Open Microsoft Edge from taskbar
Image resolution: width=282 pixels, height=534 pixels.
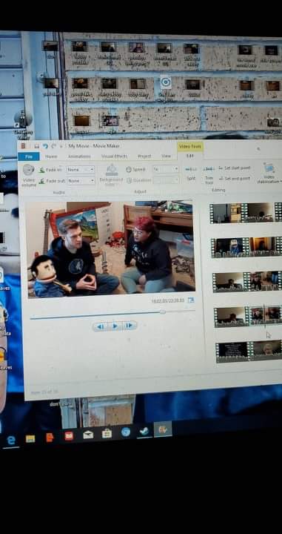11,440
